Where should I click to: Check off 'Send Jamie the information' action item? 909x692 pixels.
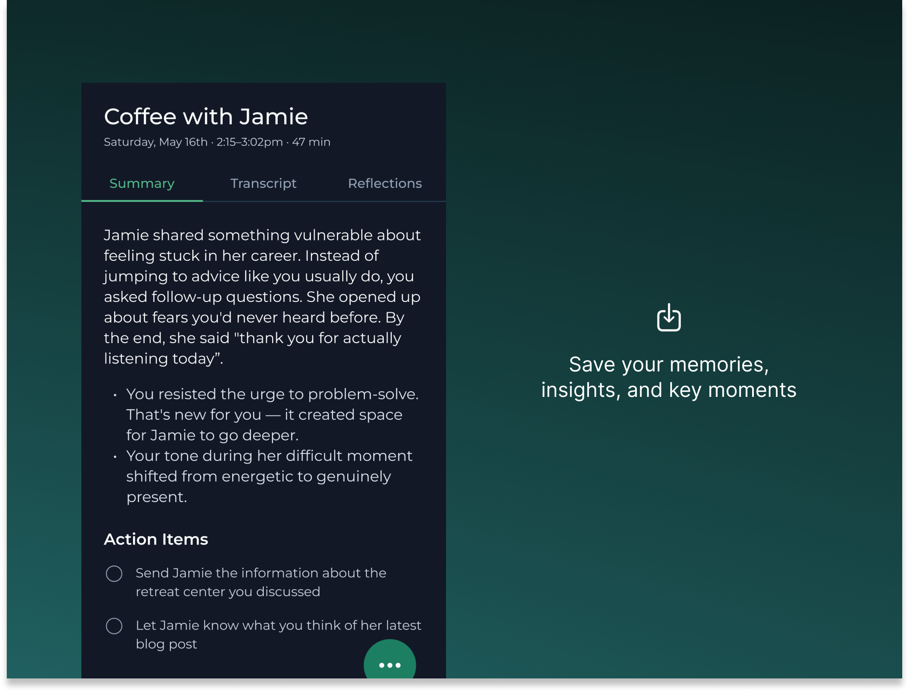click(x=114, y=573)
